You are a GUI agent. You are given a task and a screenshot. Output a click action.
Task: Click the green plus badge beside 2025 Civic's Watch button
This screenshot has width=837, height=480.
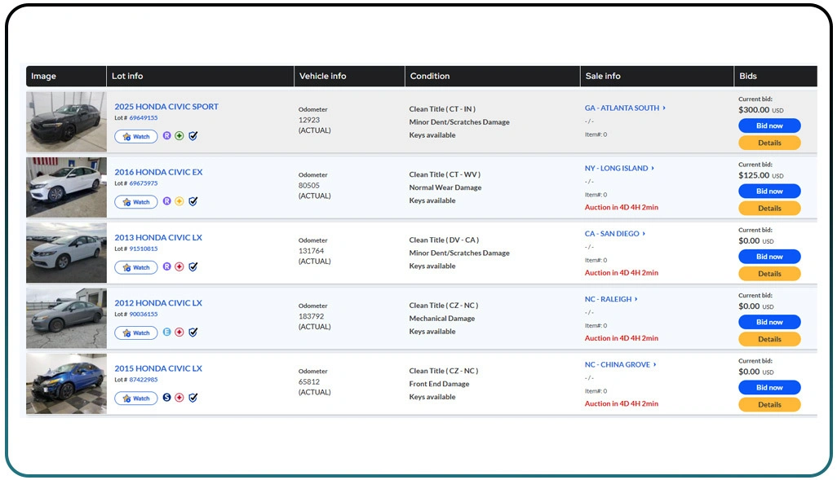coord(179,136)
